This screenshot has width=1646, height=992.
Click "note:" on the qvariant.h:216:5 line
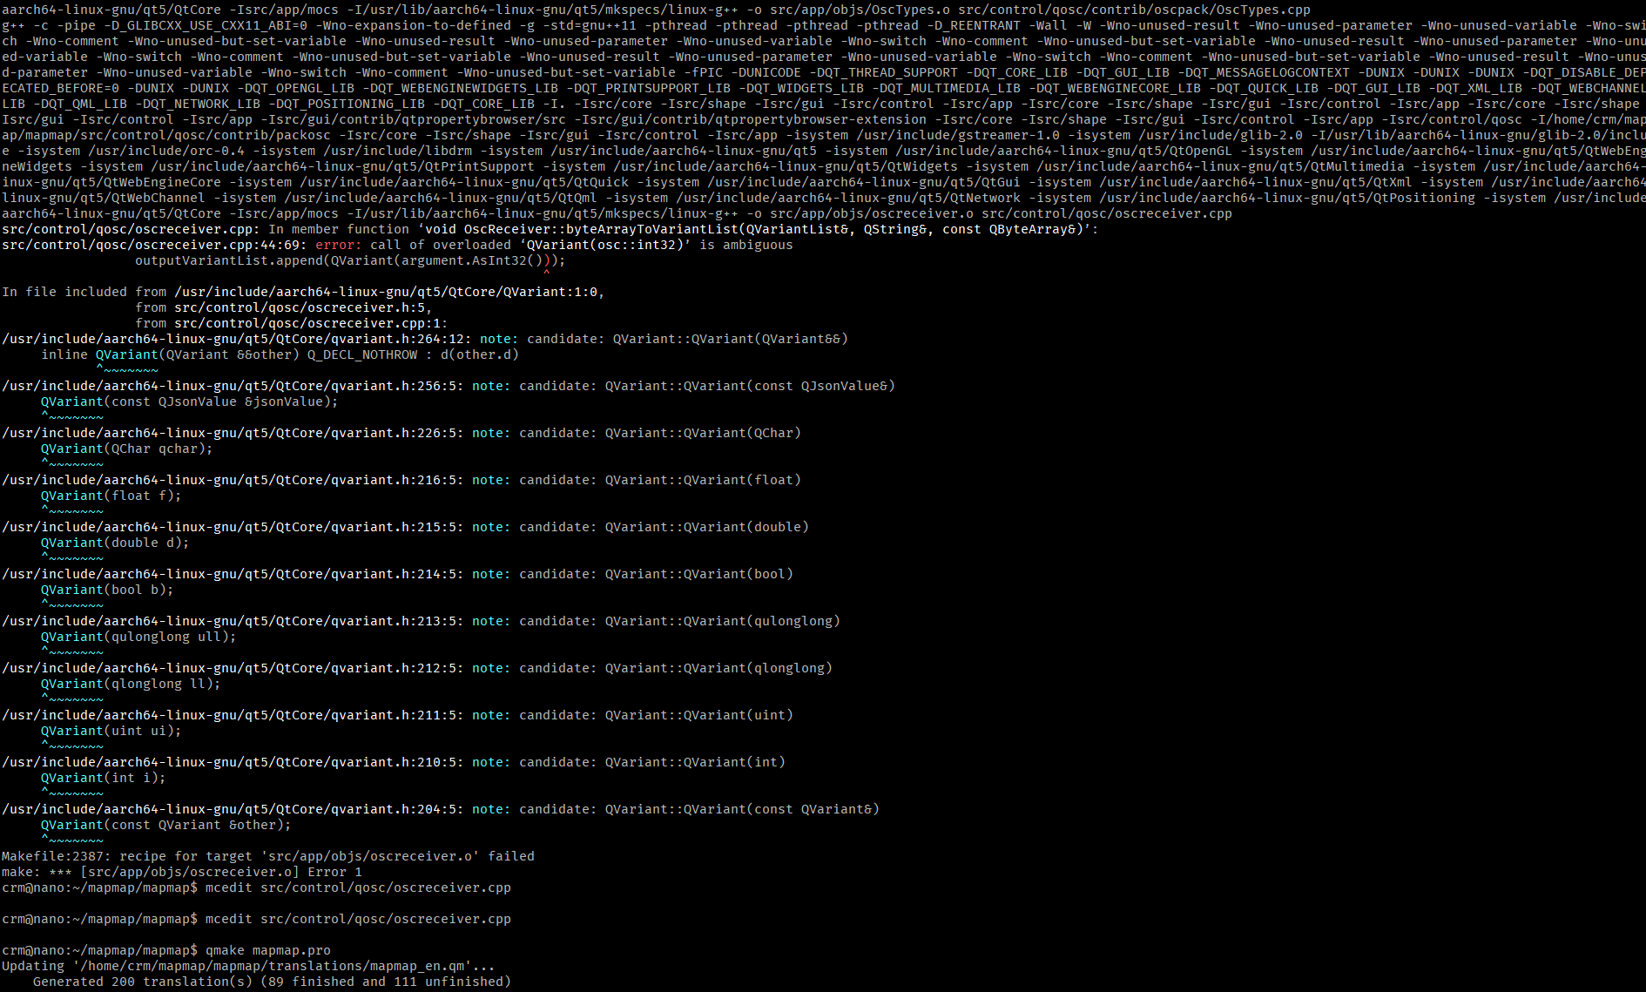pos(491,480)
